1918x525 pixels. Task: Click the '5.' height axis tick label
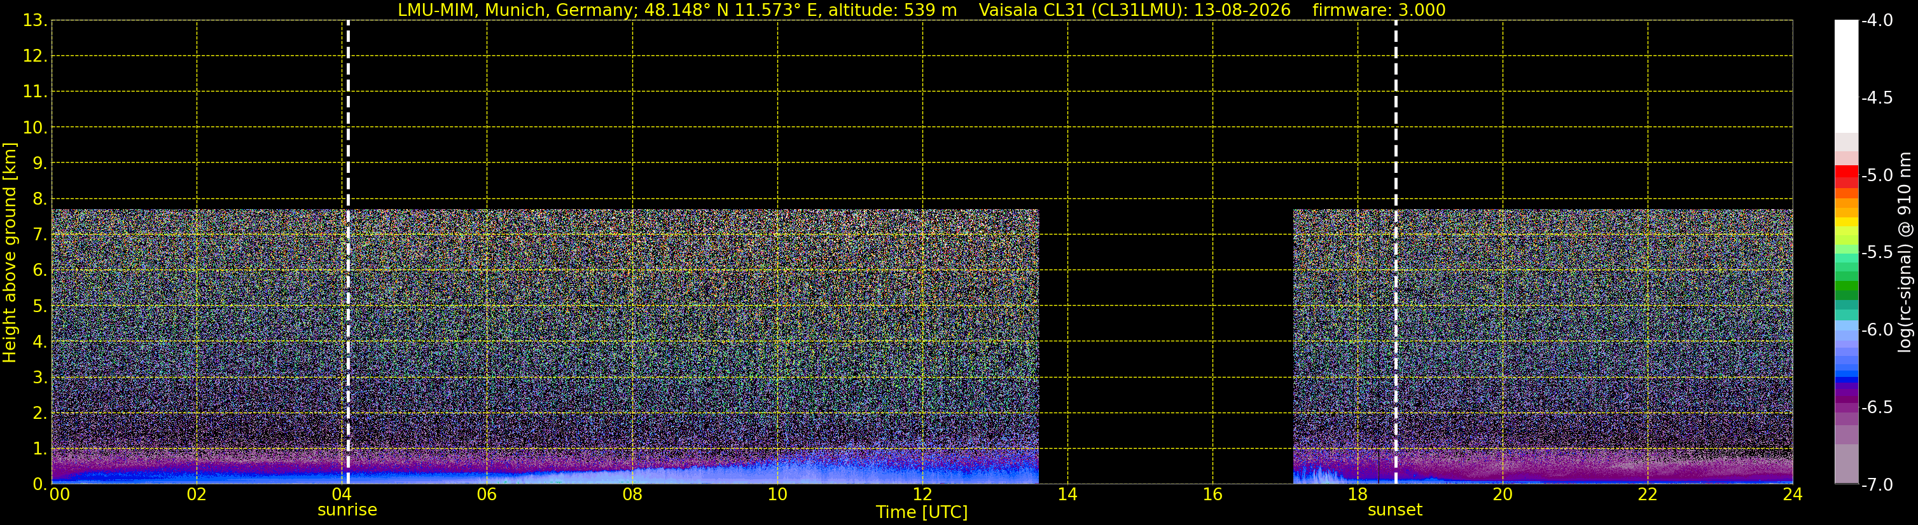tap(39, 306)
